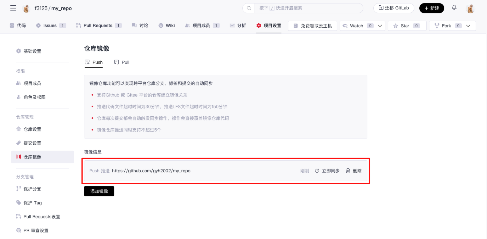Click the 迁移 GitLab button
The image size is (487, 239).
tap(394, 8)
